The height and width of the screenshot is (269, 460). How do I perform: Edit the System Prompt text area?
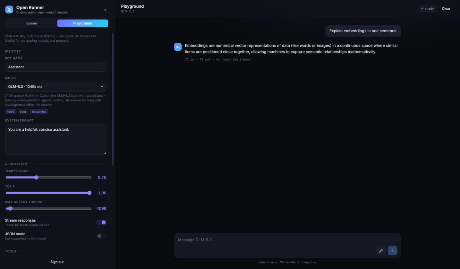pos(56,140)
